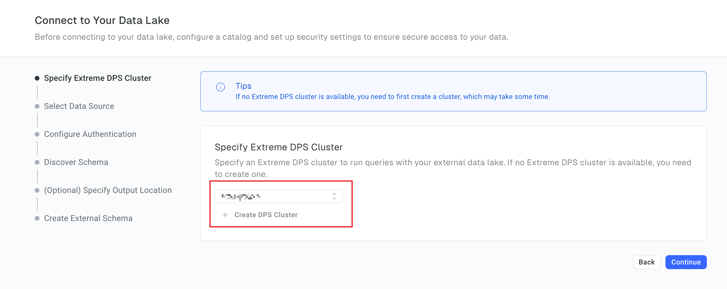Click the bullet dot next to Specify Extreme DPS Cluster
727x289 pixels.
pos(37,78)
